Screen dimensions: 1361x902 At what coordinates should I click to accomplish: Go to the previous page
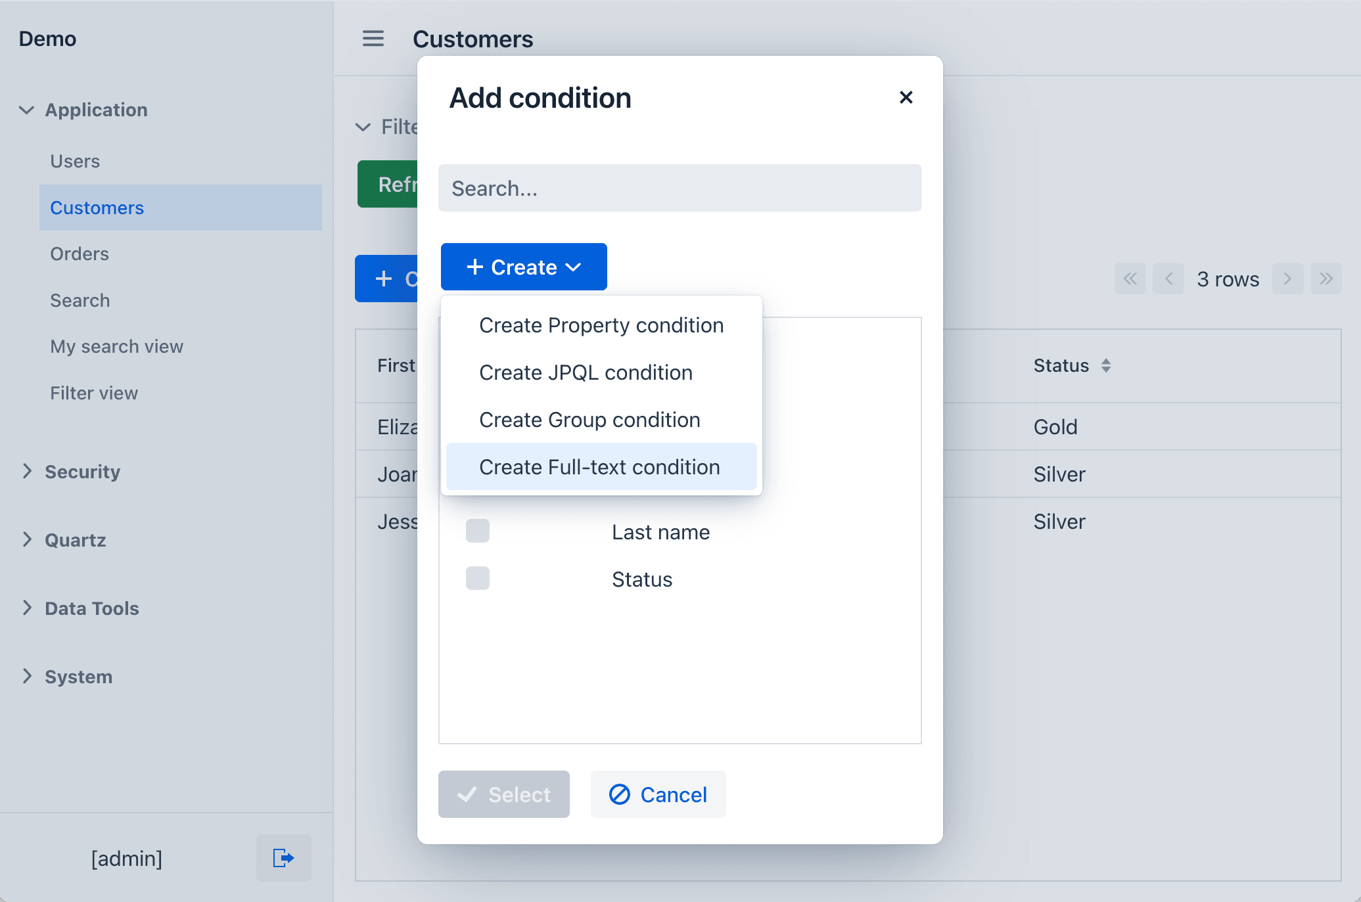[1168, 279]
